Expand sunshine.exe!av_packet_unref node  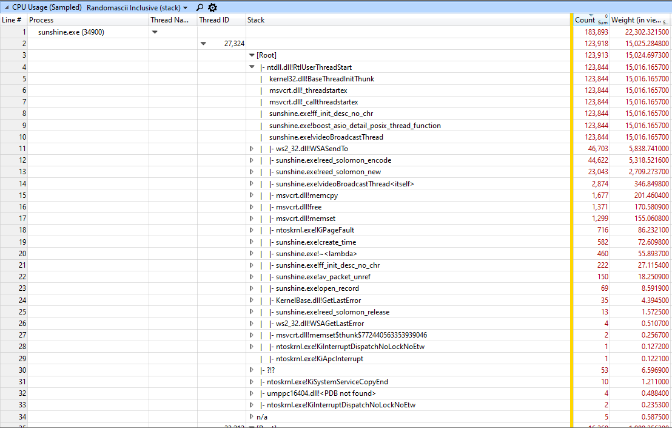pos(252,277)
